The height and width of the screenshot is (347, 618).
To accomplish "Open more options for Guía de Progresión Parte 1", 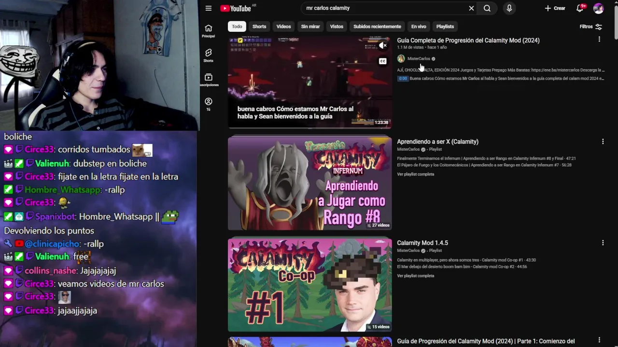I will tap(599, 340).
